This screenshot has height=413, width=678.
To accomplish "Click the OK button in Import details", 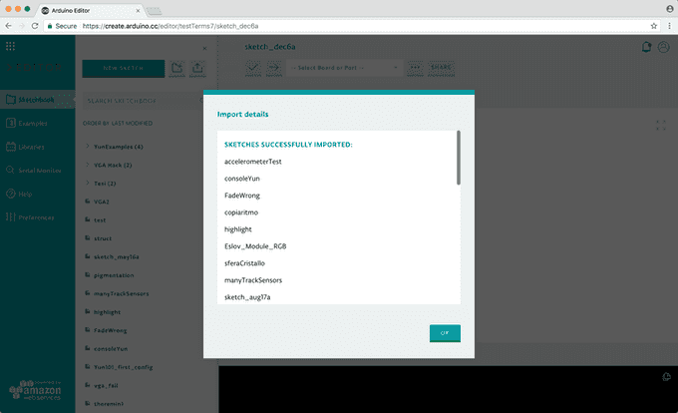I will [445, 333].
